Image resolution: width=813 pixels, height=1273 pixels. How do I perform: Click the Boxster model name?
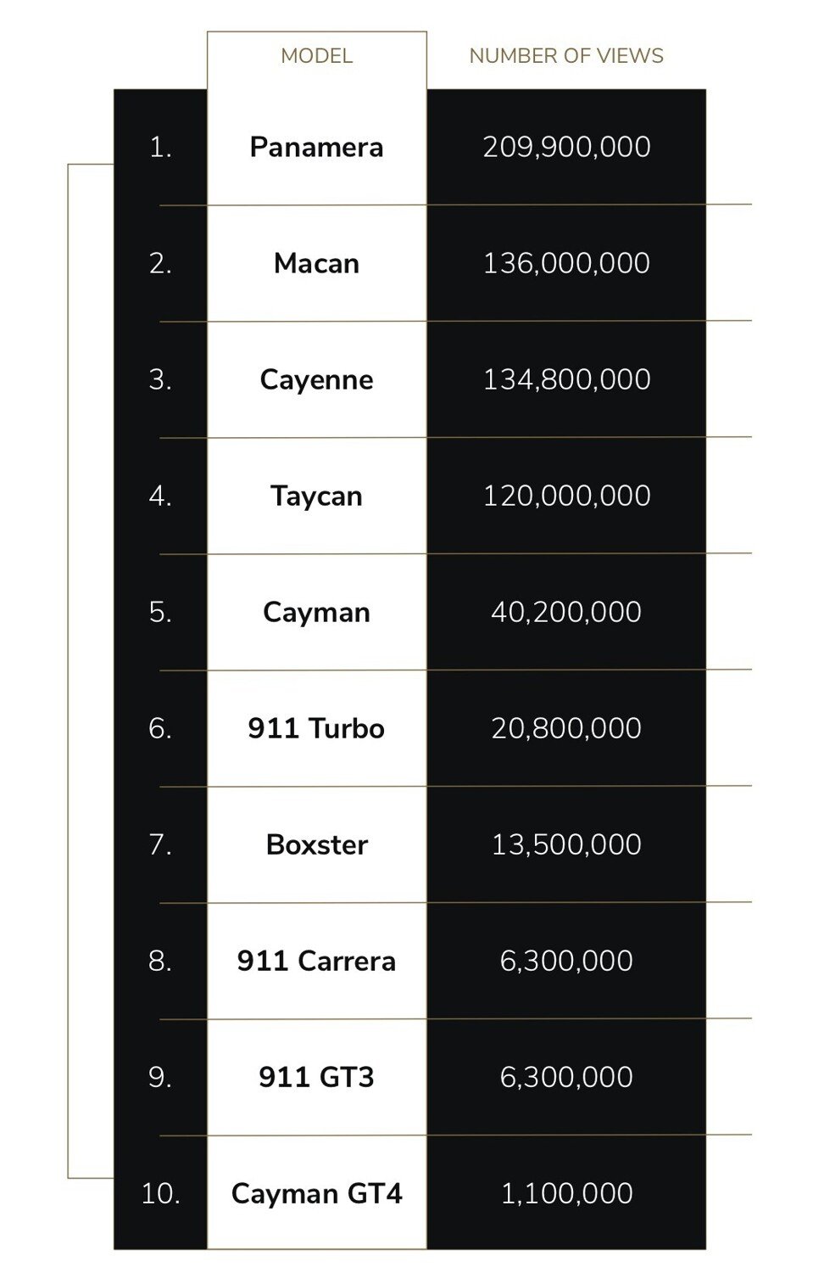tap(316, 844)
